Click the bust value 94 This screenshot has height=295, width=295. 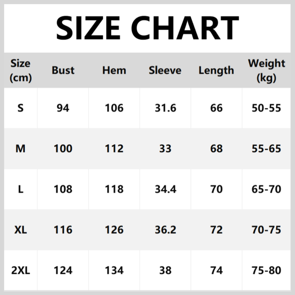click(63, 108)
